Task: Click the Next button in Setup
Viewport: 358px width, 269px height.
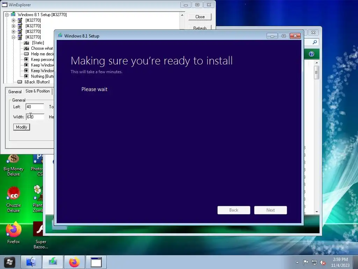Action: [x=271, y=210]
